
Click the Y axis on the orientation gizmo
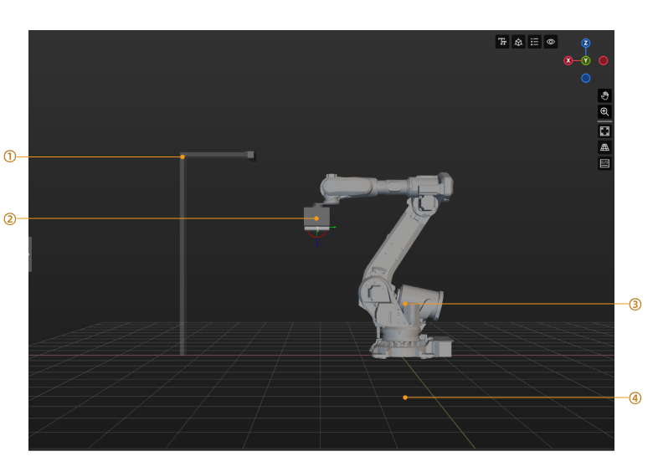[x=586, y=60]
